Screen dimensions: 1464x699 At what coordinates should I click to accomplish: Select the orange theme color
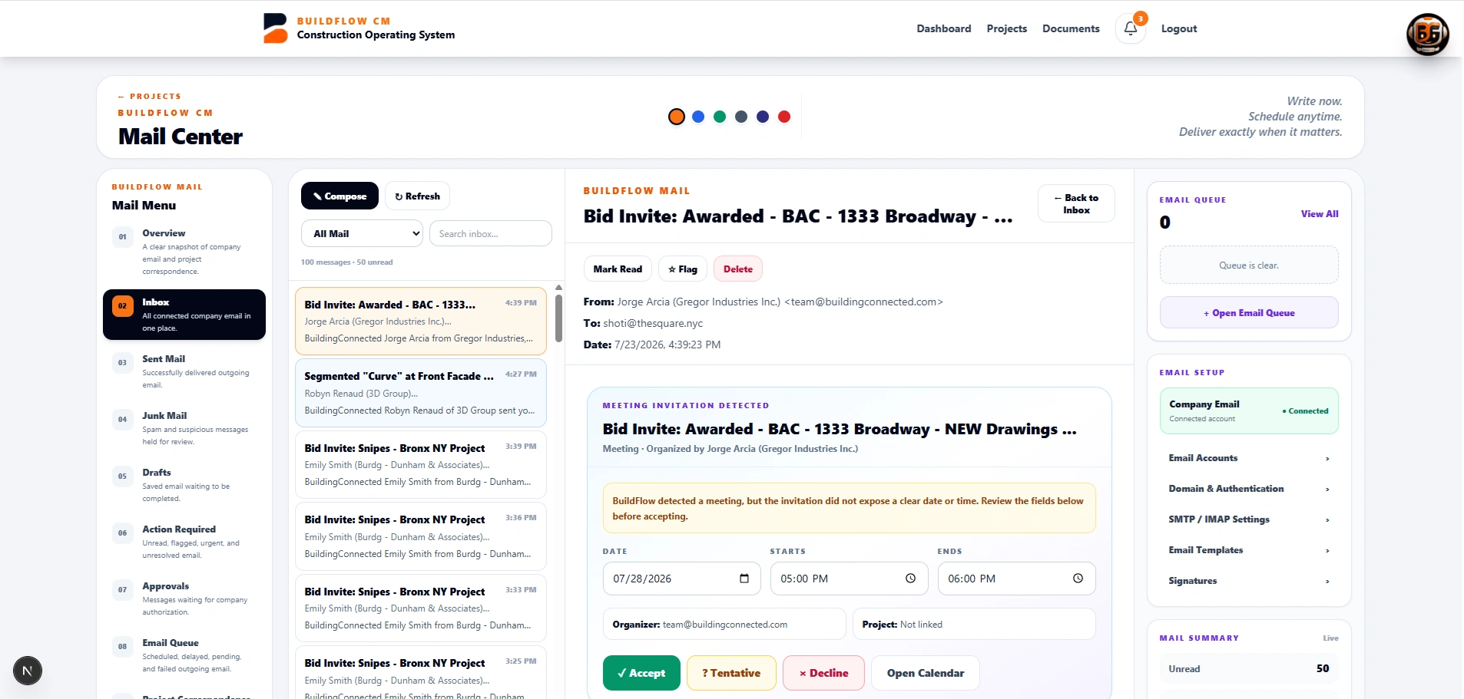click(x=677, y=117)
